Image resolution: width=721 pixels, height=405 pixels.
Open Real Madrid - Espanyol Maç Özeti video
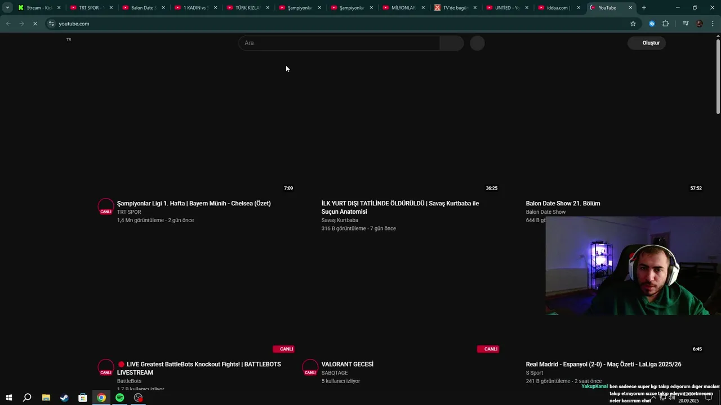(603, 364)
